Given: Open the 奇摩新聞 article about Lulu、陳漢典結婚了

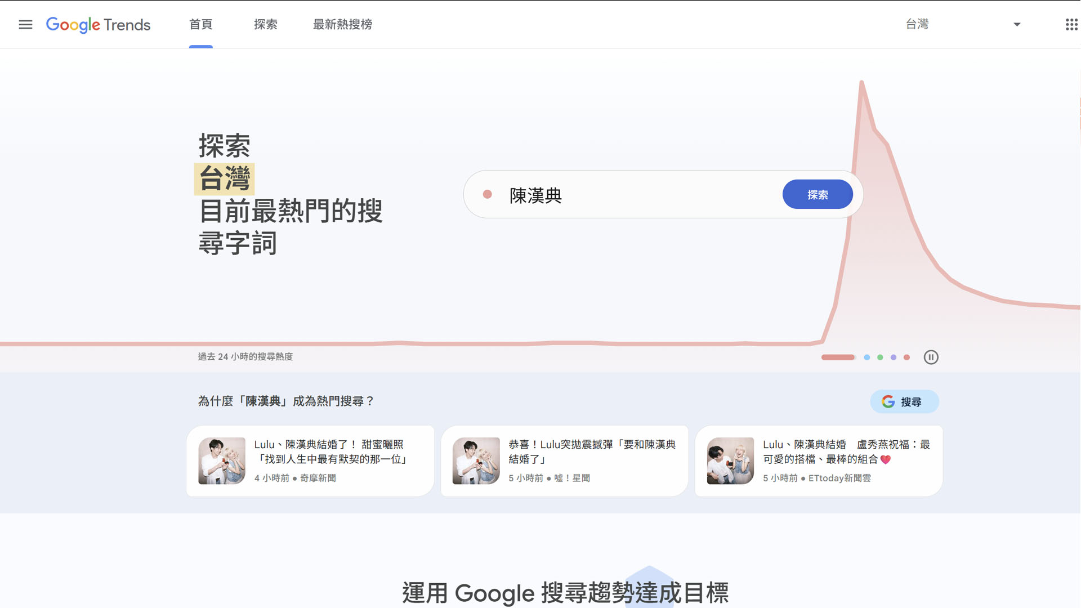Looking at the screenshot, I should [310, 461].
